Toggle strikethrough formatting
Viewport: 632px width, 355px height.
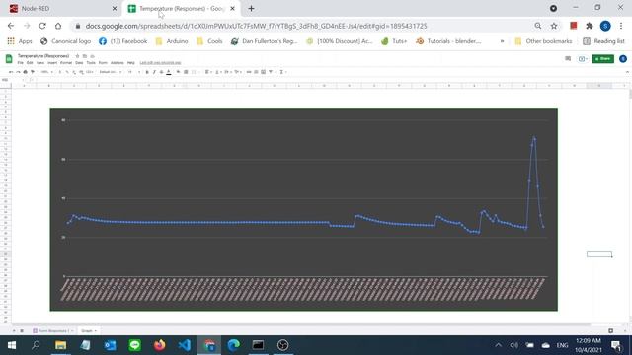click(161, 72)
